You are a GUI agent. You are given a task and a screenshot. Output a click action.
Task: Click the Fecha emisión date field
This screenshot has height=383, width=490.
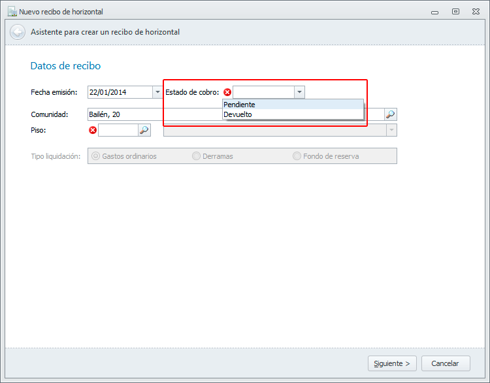[x=120, y=92]
